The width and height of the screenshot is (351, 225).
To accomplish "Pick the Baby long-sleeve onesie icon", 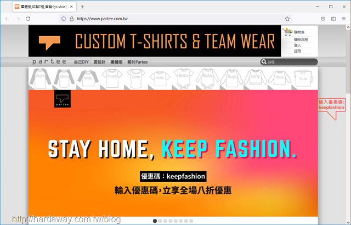I will 207,78.
